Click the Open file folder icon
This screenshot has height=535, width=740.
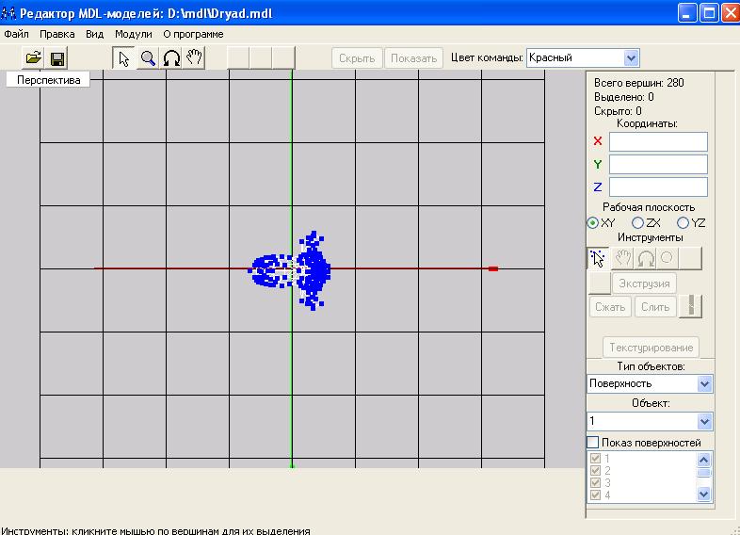[33, 58]
